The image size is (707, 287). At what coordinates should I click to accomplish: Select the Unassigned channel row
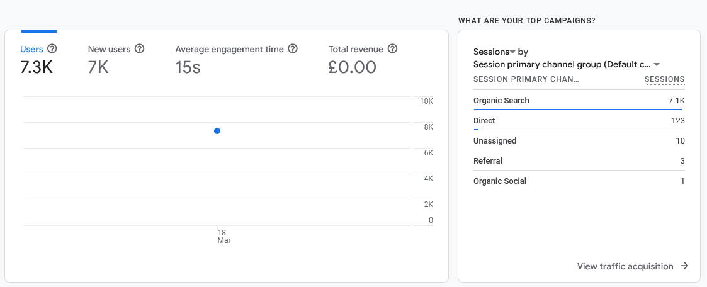point(579,140)
